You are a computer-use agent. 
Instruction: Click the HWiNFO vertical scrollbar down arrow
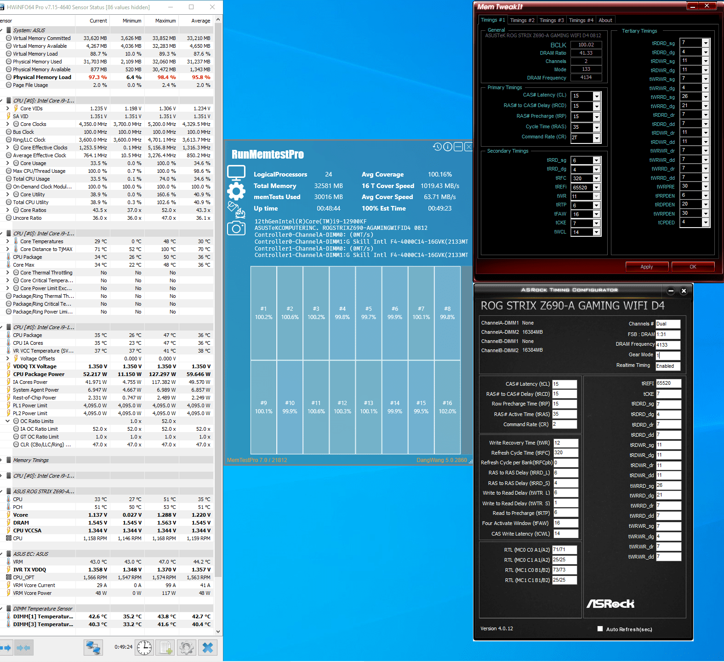(218, 632)
